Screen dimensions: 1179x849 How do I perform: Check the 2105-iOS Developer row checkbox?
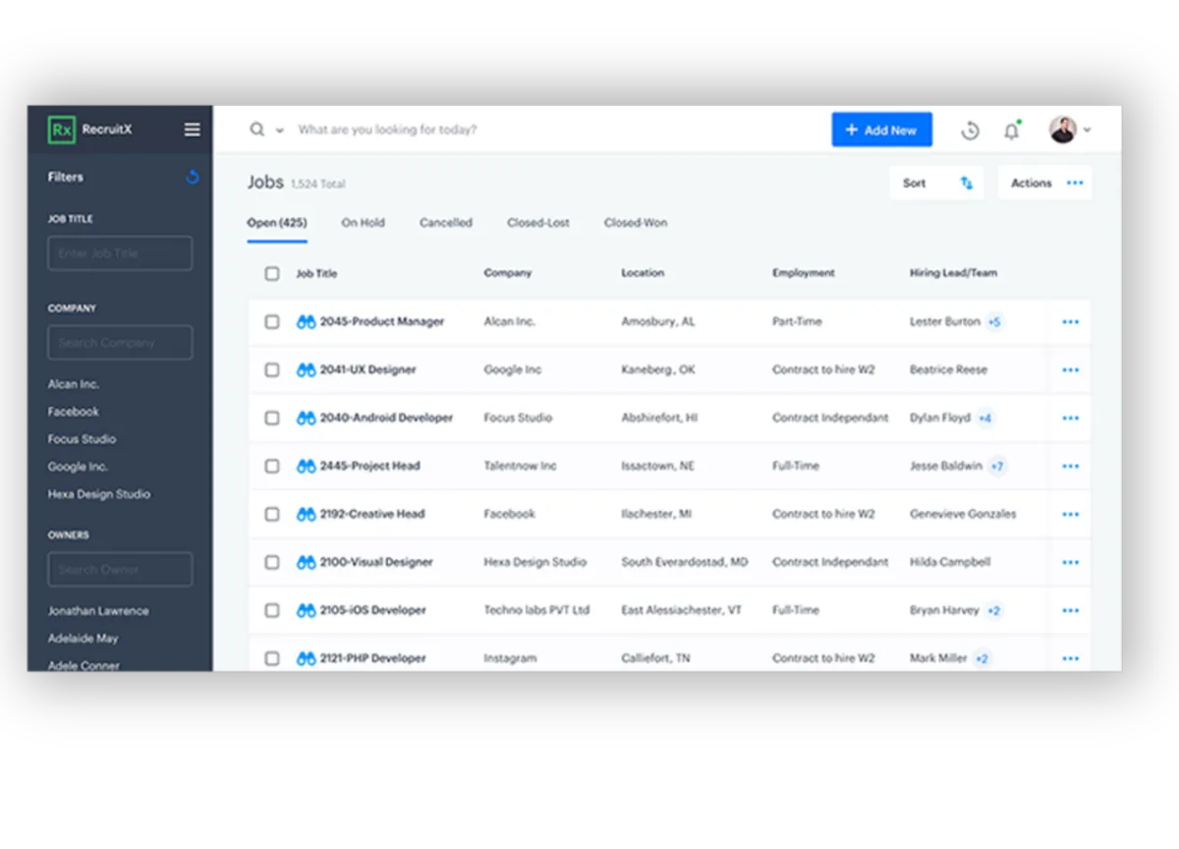click(272, 610)
